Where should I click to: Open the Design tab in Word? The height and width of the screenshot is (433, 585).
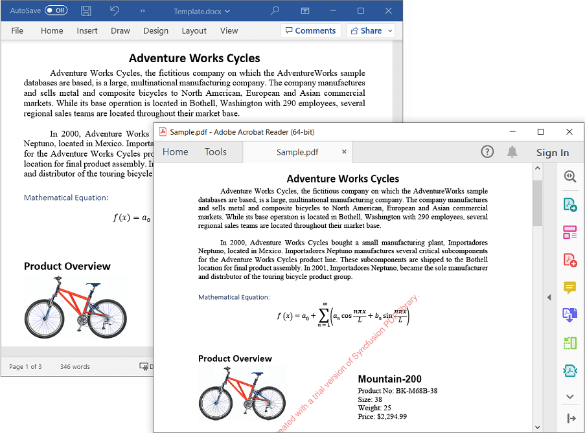pos(156,30)
